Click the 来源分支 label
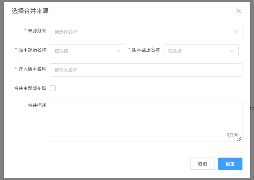This screenshot has width=254, height=180. (37, 30)
